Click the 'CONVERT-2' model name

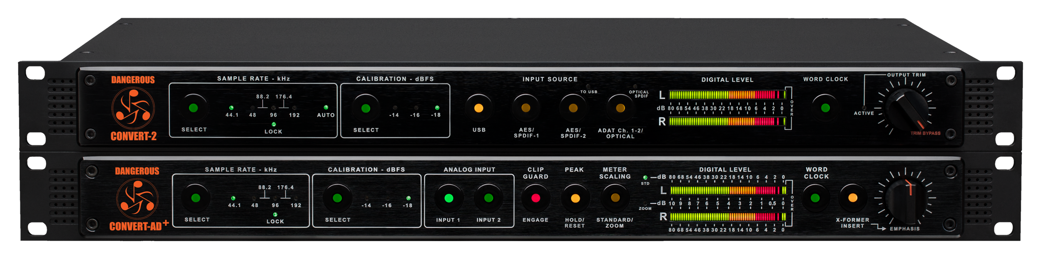tap(134, 136)
